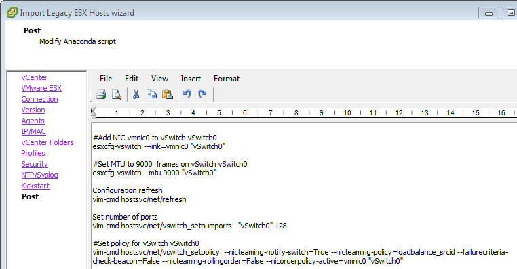Open the IP/MAC step link
This screenshot has width=517, height=269.
click(x=34, y=131)
